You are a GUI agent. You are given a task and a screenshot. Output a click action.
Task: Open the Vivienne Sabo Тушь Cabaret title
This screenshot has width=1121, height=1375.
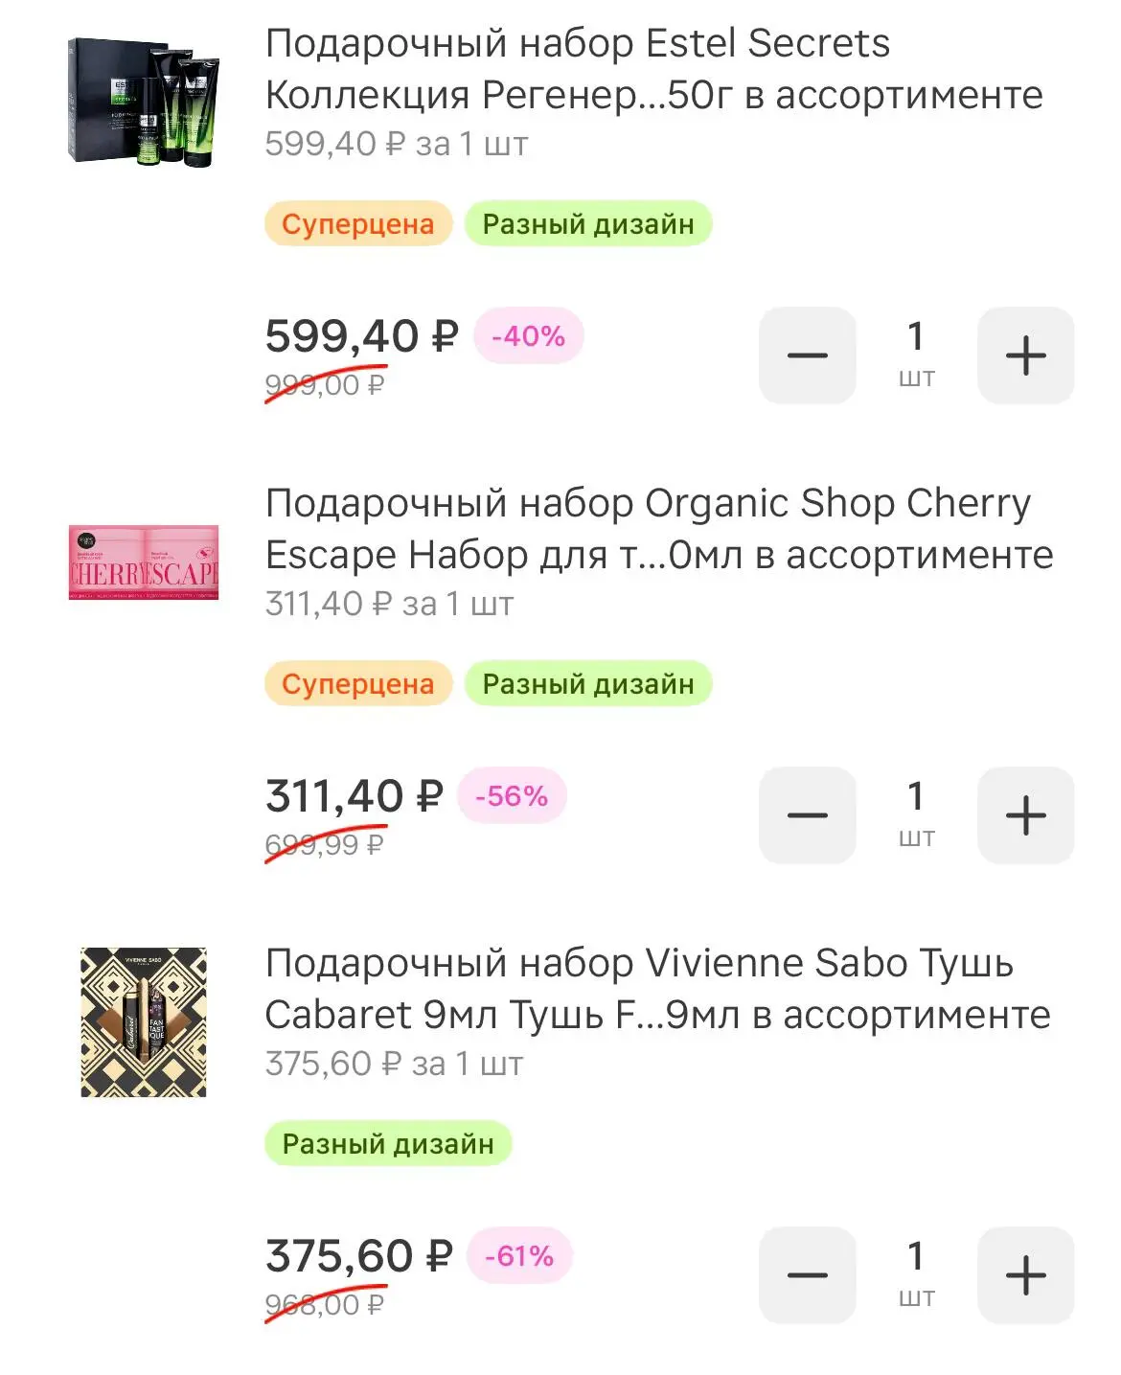pyautogui.click(x=657, y=989)
